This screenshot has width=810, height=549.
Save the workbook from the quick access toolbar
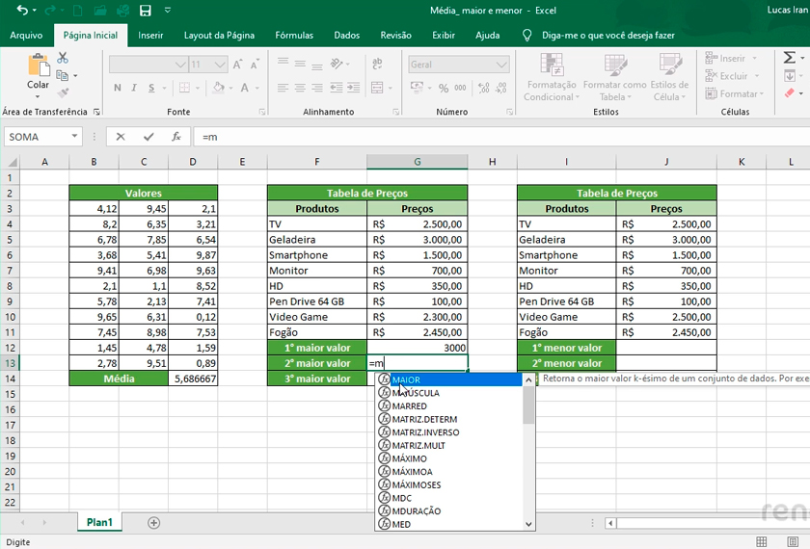pyautogui.click(x=145, y=11)
